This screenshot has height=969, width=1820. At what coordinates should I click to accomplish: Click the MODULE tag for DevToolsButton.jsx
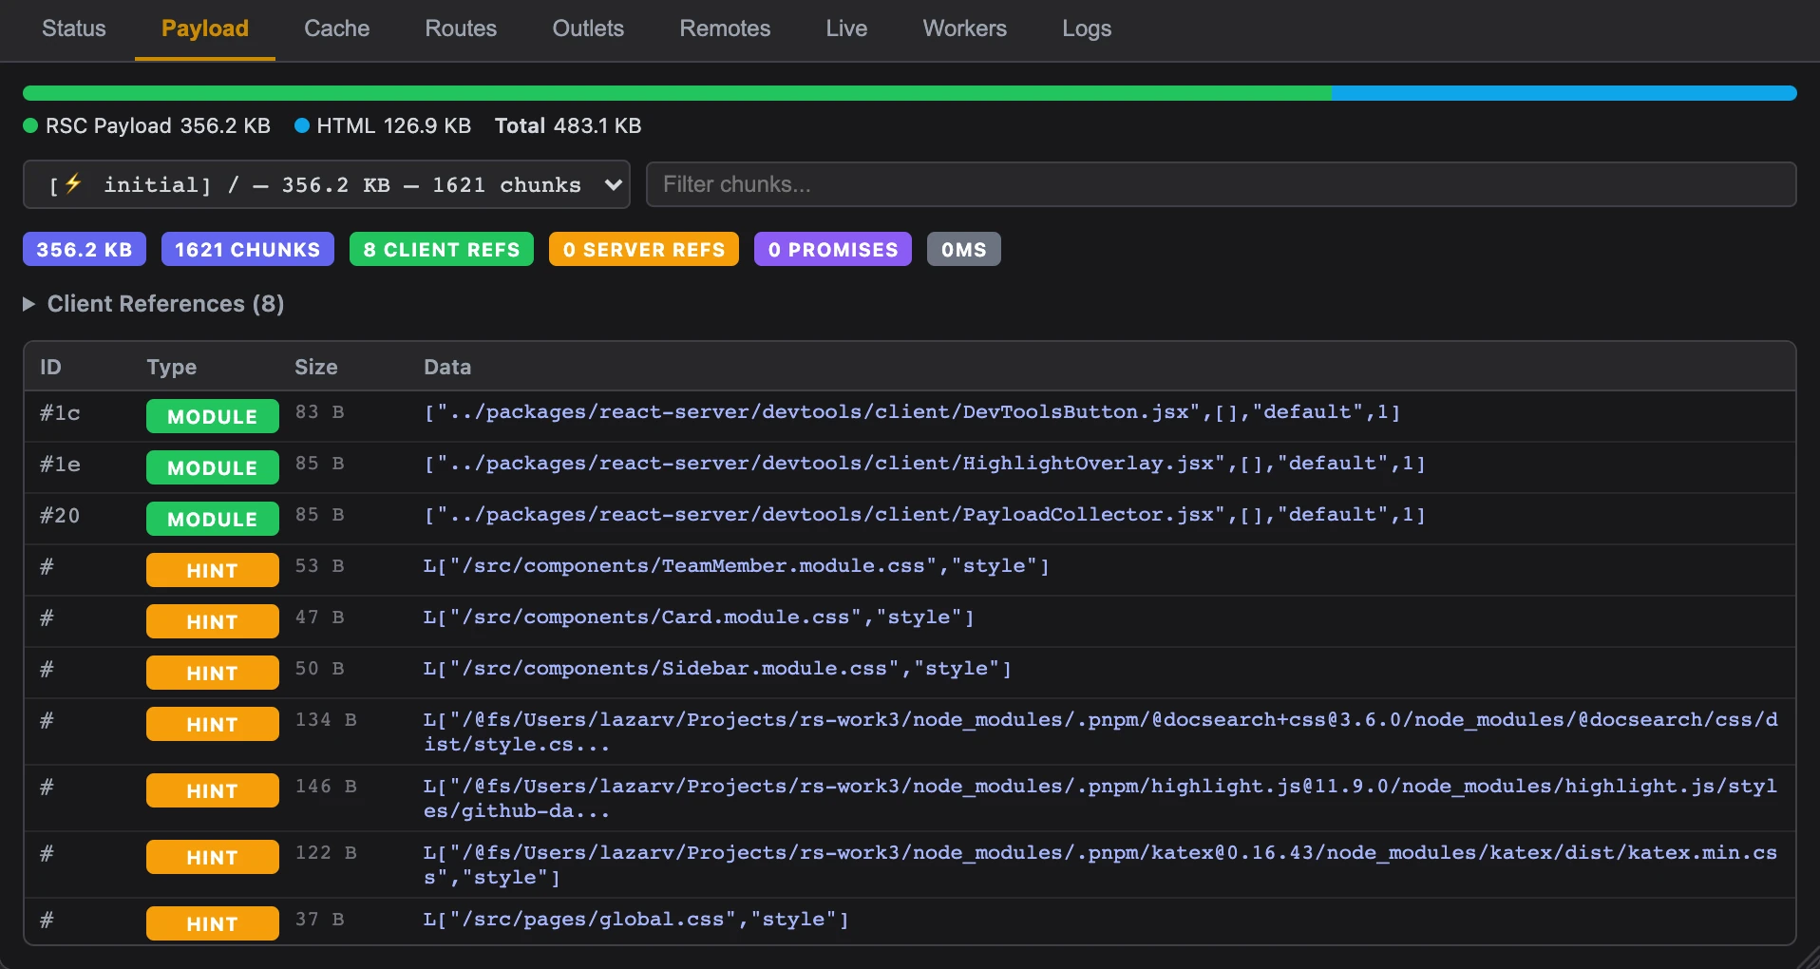(212, 416)
